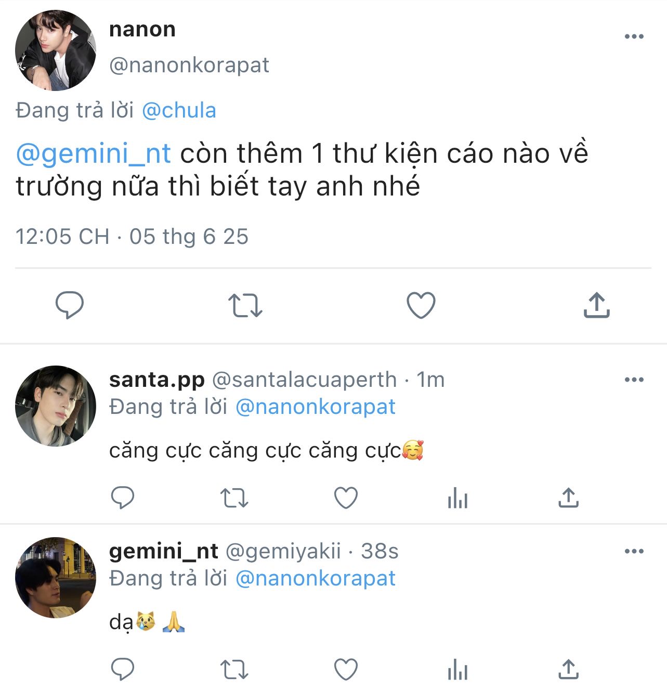Open more options for nanon's tweet
This screenshot has width=667, height=690.
click(x=634, y=36)
